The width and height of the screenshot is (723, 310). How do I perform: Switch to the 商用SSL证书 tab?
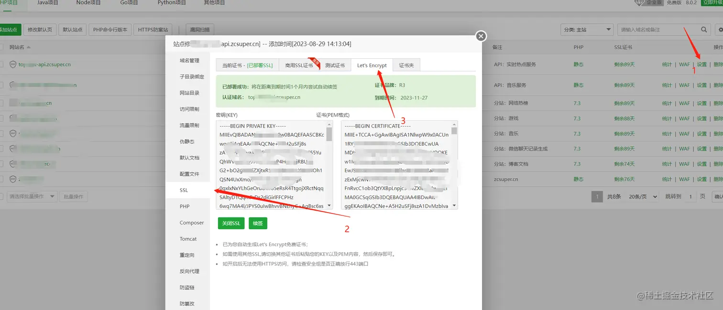(299, 65)
